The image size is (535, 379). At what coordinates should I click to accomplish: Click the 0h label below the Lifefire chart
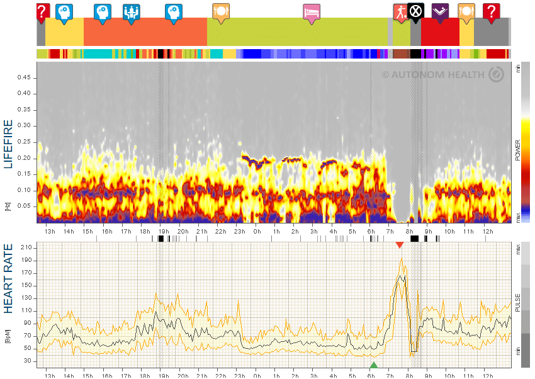coord(257,231)
